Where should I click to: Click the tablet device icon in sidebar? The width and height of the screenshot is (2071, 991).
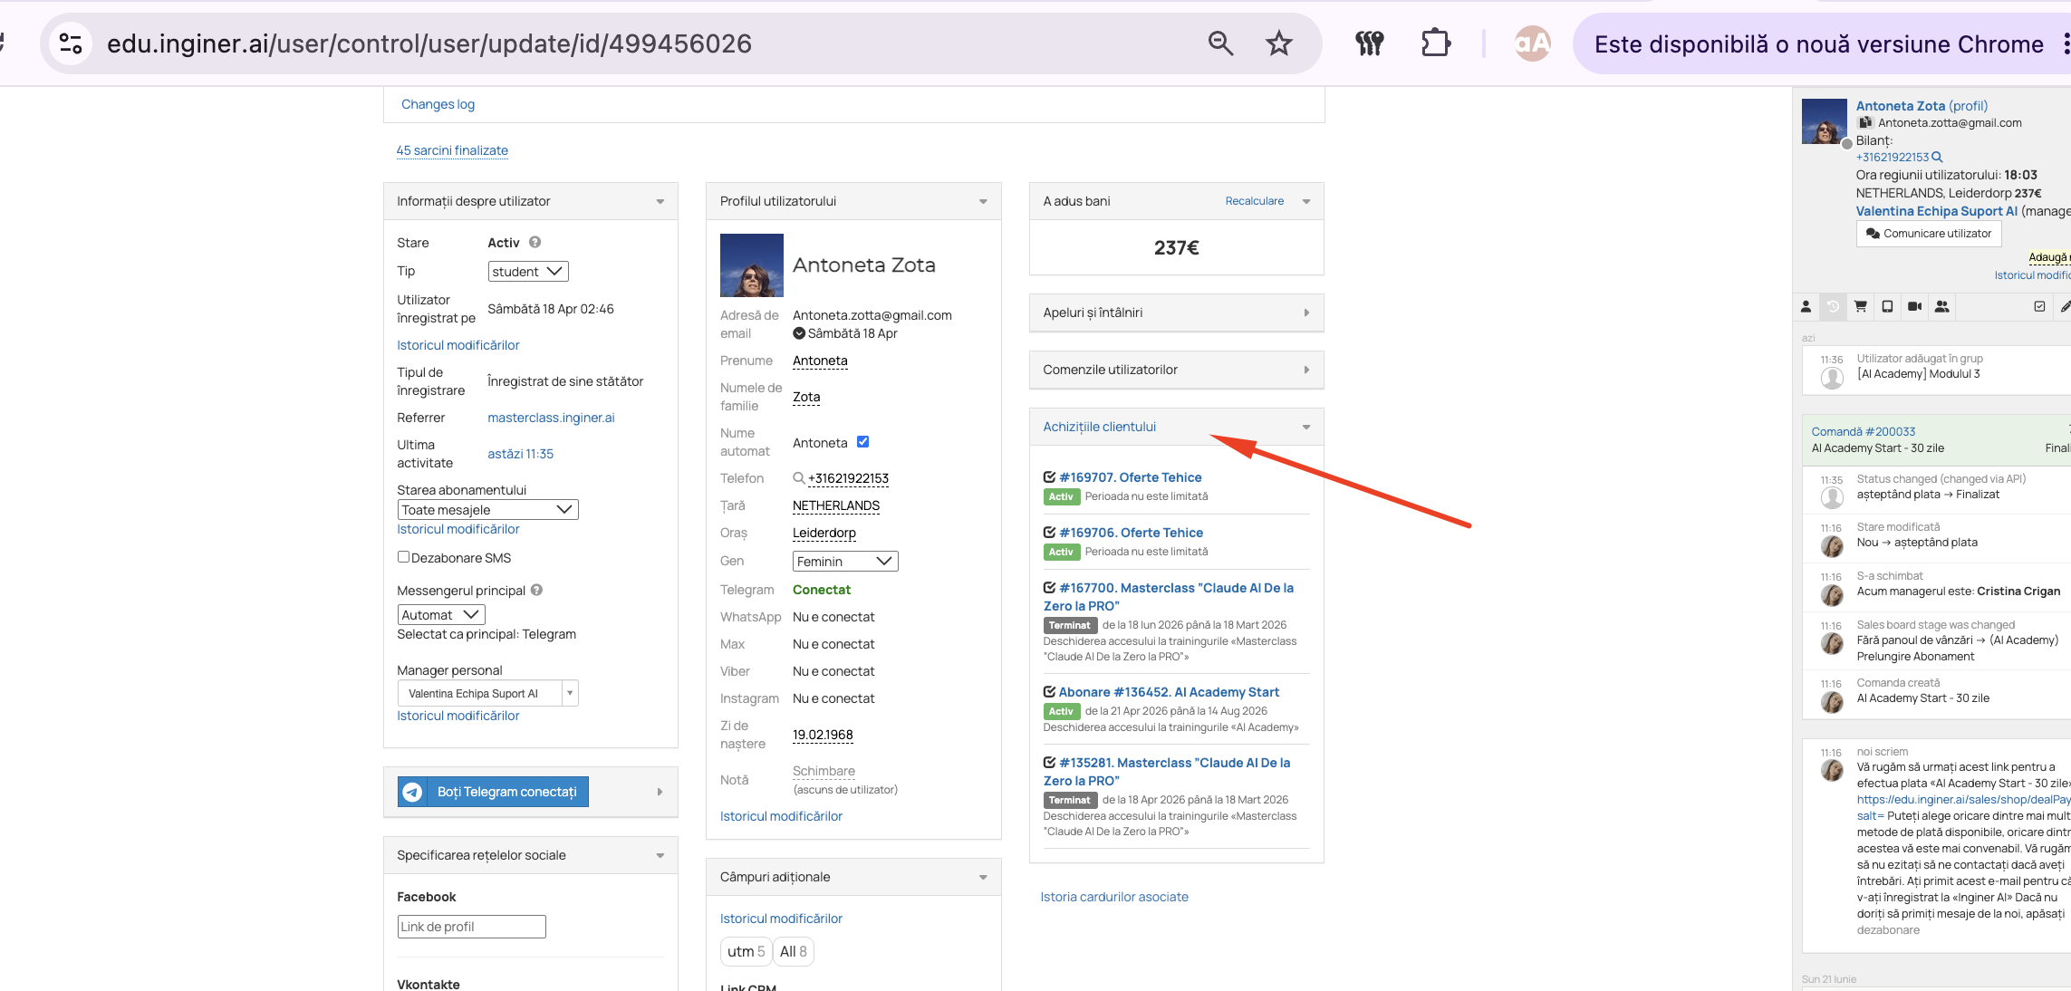(1887, 307)
